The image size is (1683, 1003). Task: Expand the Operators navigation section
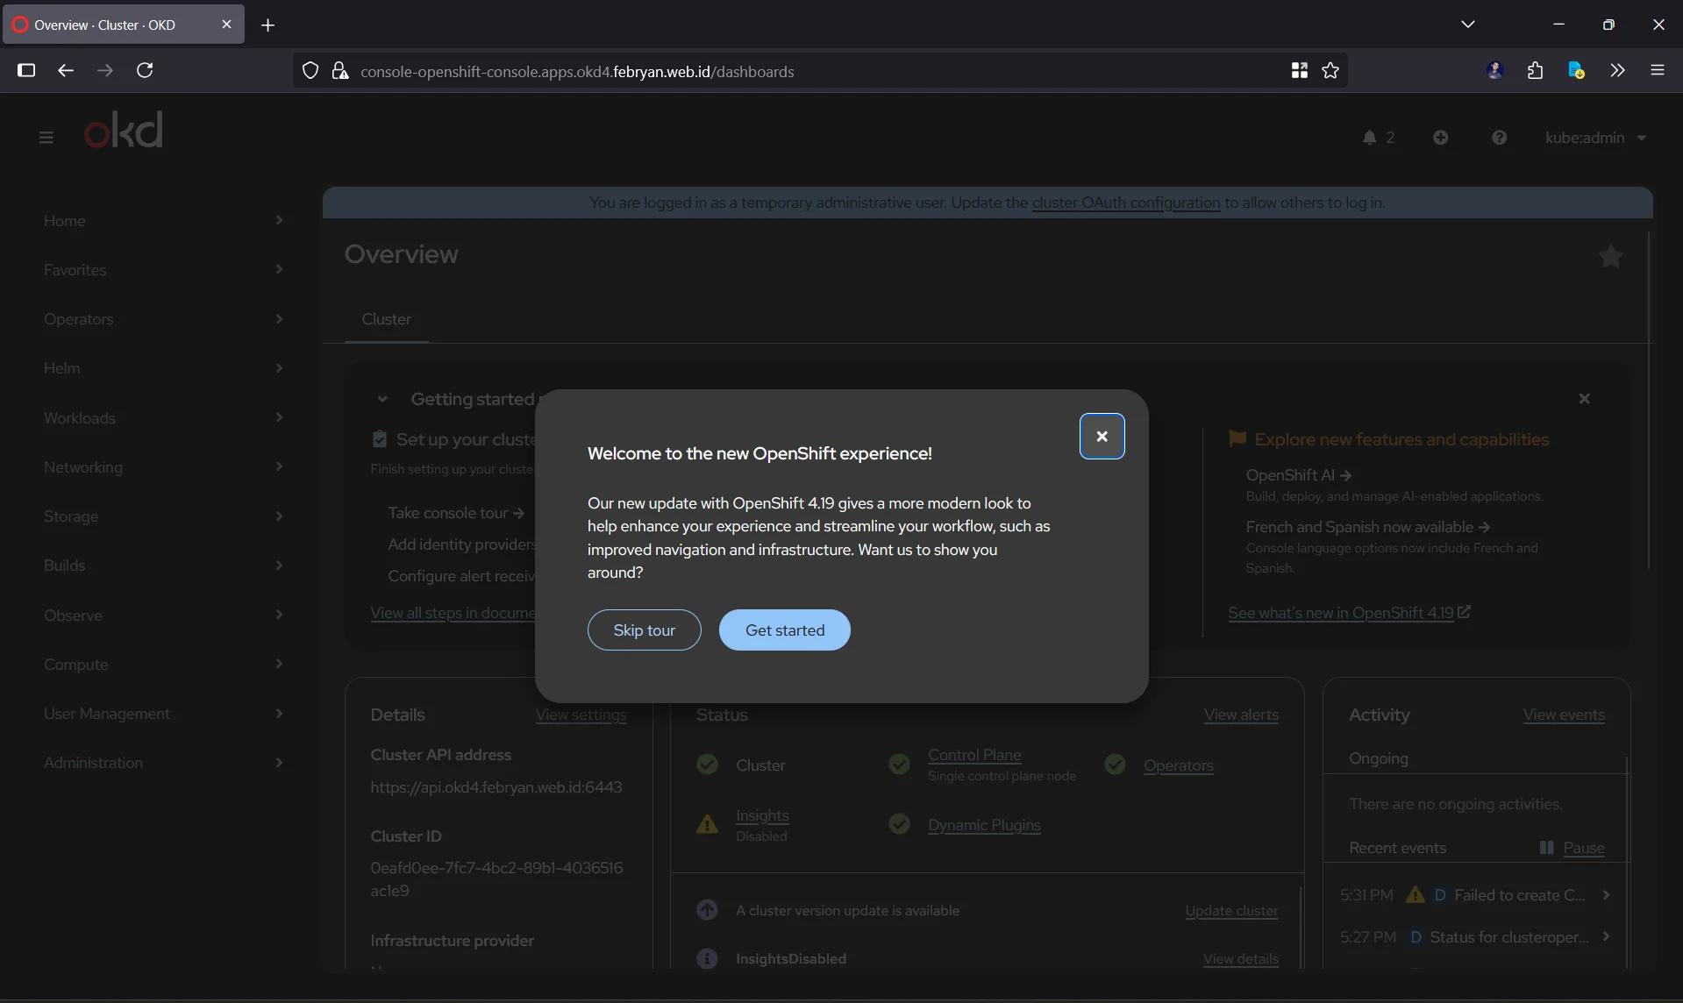click(x=163, y=319)
